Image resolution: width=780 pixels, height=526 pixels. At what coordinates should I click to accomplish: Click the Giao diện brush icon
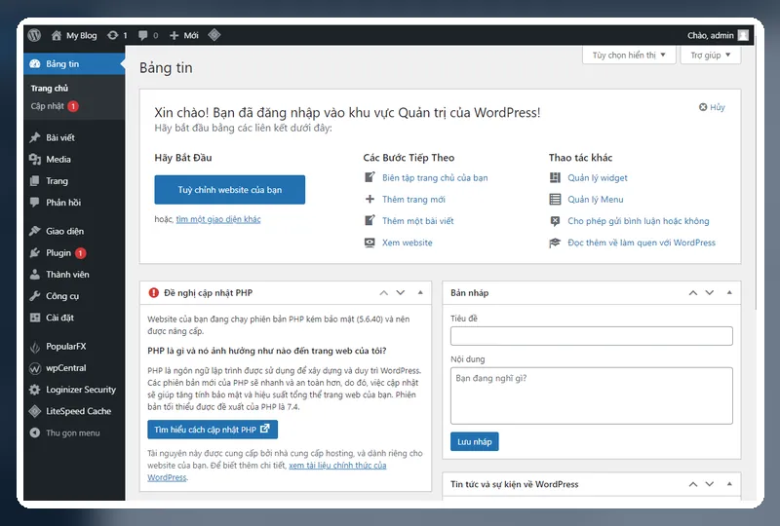click(35, 231)
